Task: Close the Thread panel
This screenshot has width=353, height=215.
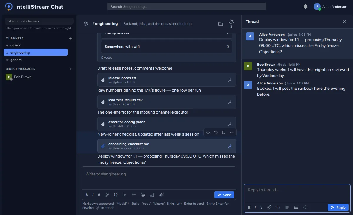Action: [x=344, y=21]
